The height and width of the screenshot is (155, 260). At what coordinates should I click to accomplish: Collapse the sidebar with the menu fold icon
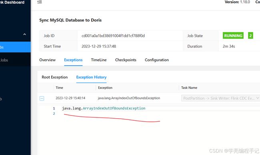[40, 2]
